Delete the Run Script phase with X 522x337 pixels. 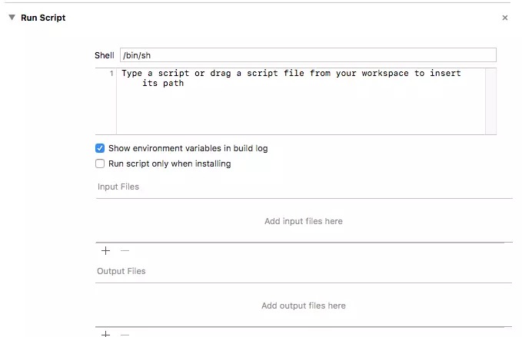pos(504,18)
